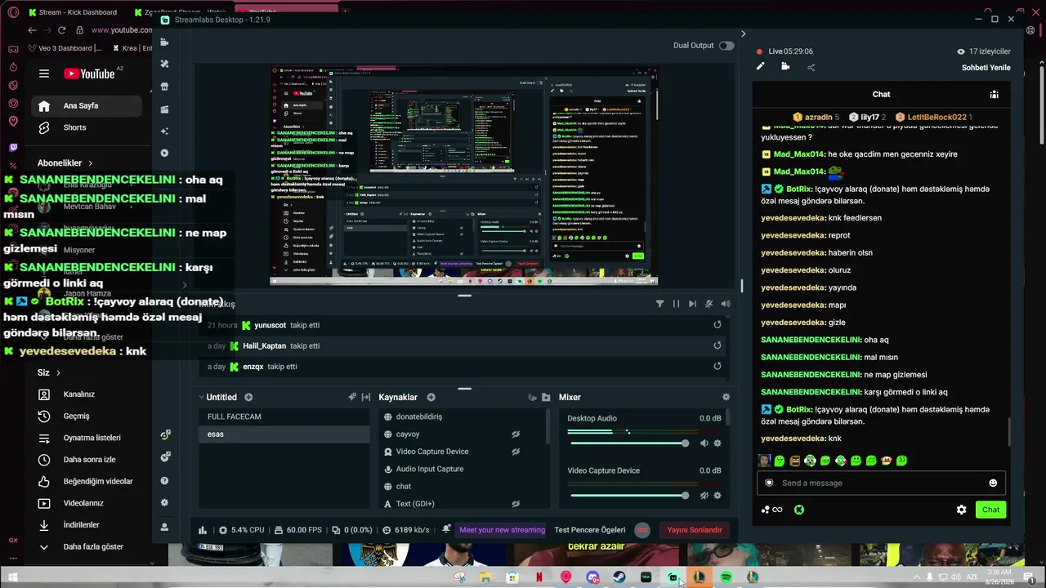Open Streamlabs settings gear in left sidebar
Screen dimensions: 1046x588
tap(164, 503)
